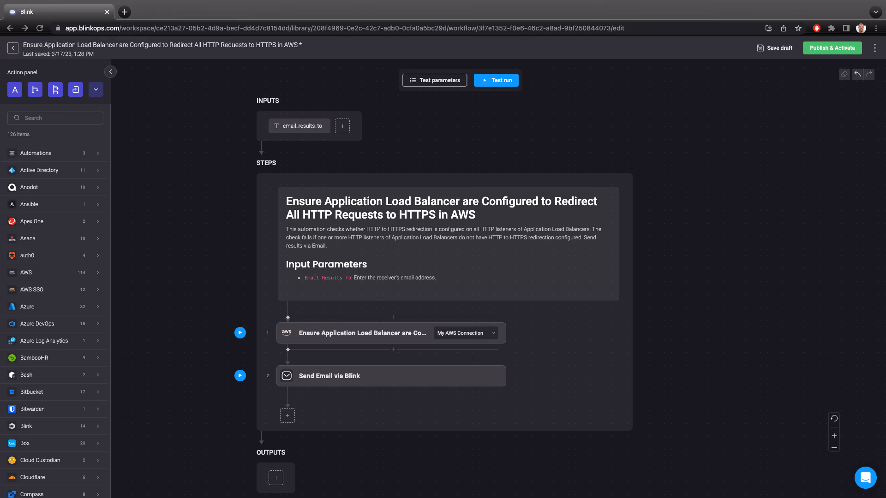
Task: Run step 2 with its play button
Action: (240, 375)
